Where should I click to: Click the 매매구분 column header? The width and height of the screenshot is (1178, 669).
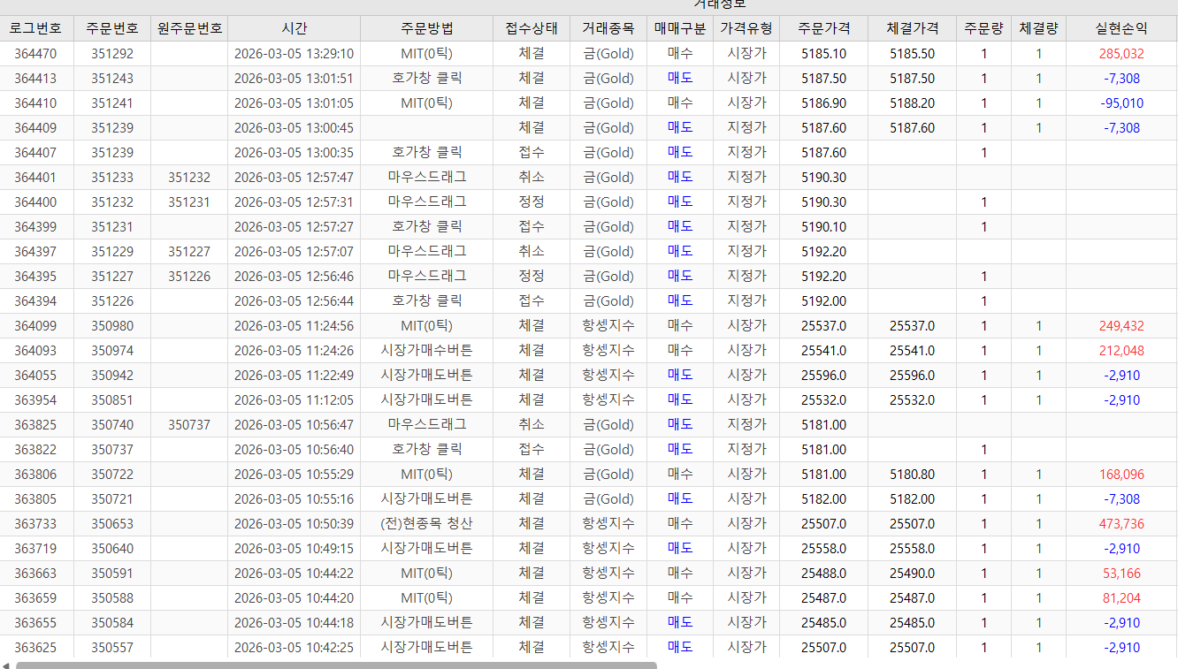pos(680,28)
